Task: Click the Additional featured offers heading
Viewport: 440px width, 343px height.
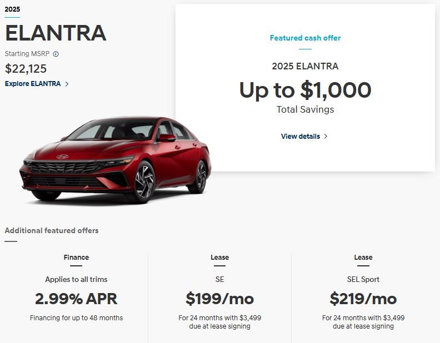Action: [x=52, y=230]
